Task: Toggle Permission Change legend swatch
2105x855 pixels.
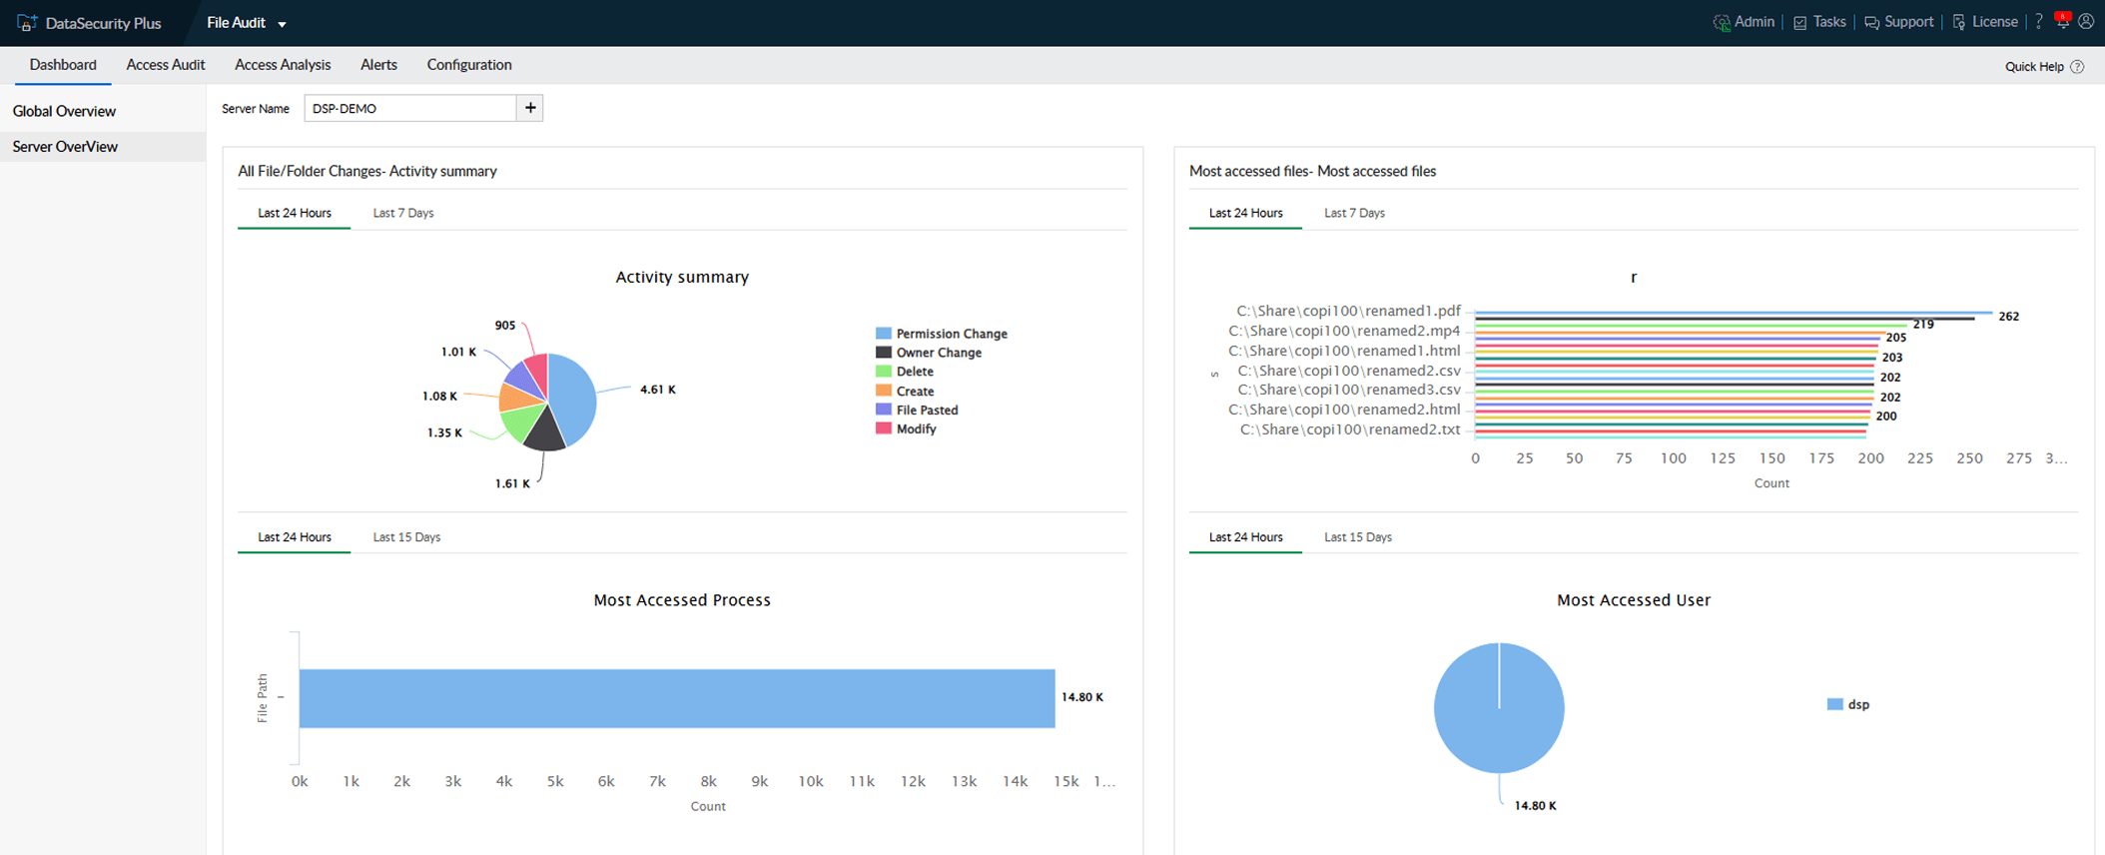Action: (x=883, y=334)
